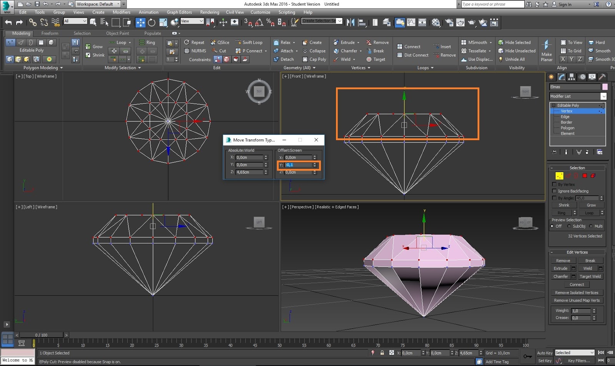This screenshot has width=615, height=366.
Task: Click the Undo arrow icon
Action: 8,23
